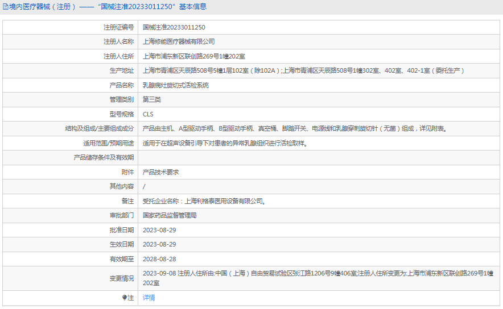Select expiry date 2028-08-28
Viewport: 503px width, 309px height.
tap(159, 259)
